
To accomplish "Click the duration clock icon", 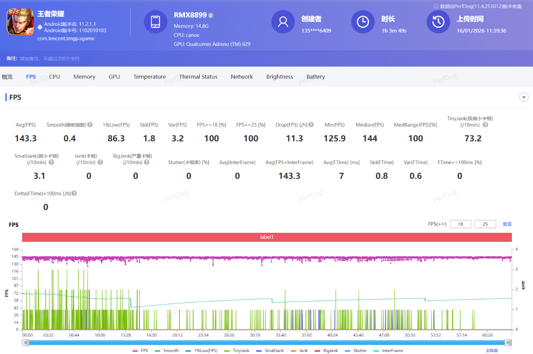I will (363, 21).
